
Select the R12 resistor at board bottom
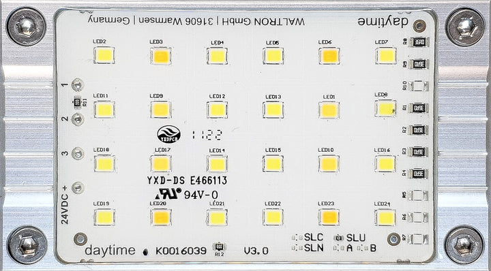tap(219, 247)
